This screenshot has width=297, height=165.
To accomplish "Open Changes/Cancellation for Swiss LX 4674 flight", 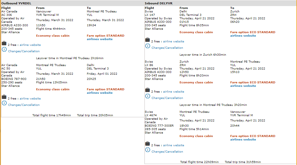I will pyautogui.click(x=167, y=152).
